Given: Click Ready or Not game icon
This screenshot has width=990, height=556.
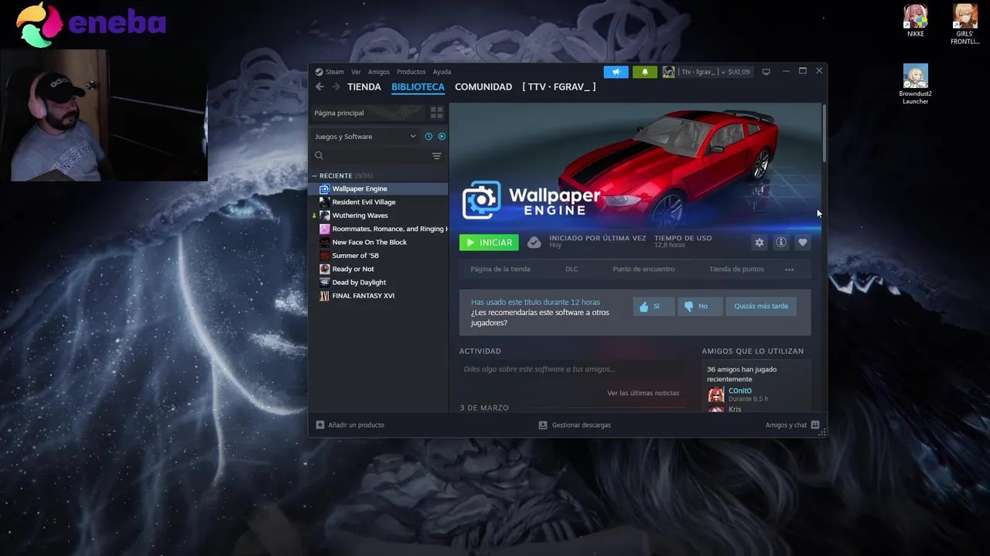Looking at the screenshot, I should (x=325, y=269).
